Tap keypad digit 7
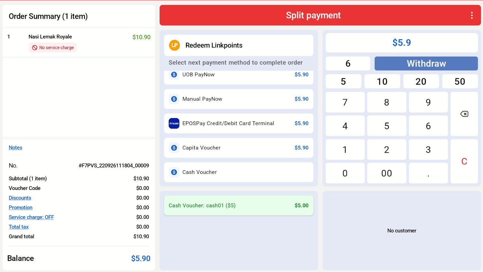 coord(345,102)
